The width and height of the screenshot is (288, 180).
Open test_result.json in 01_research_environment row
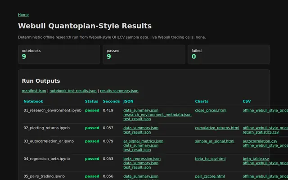tap(137, 119)
